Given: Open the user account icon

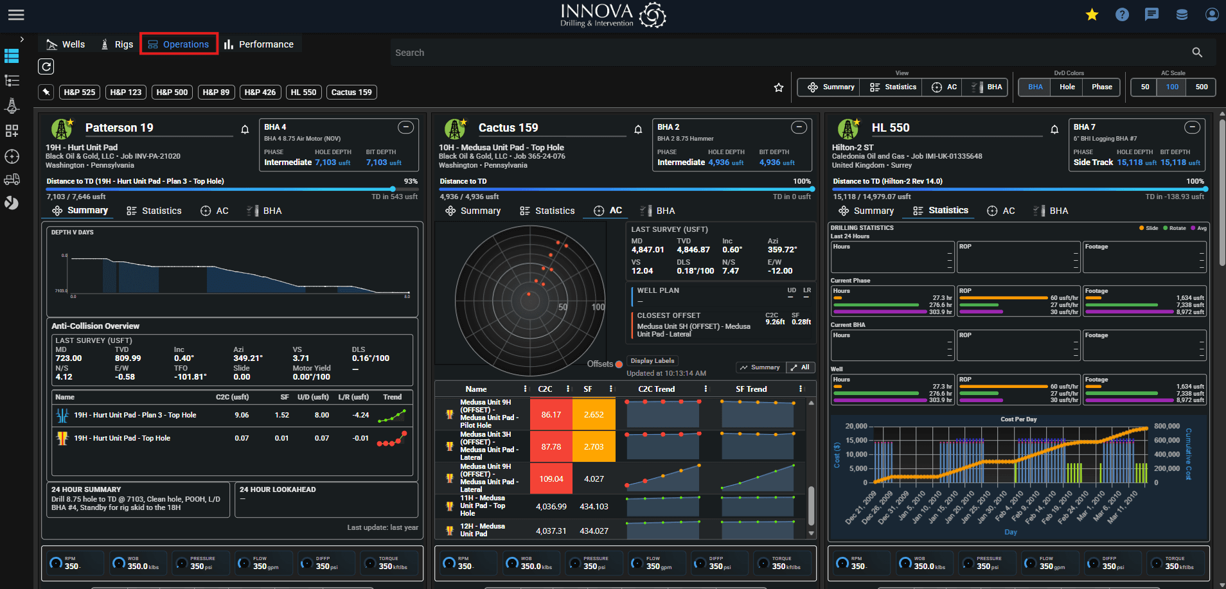Looking at the screenshot, I should click(x=1212, y=14).
